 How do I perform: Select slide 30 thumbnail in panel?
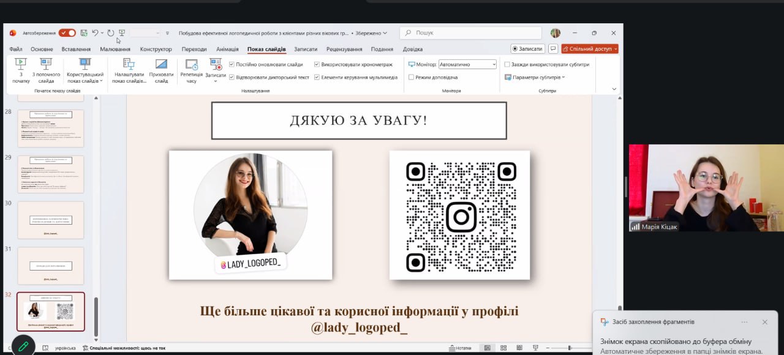pyautogui.click(x=51, y=220)
